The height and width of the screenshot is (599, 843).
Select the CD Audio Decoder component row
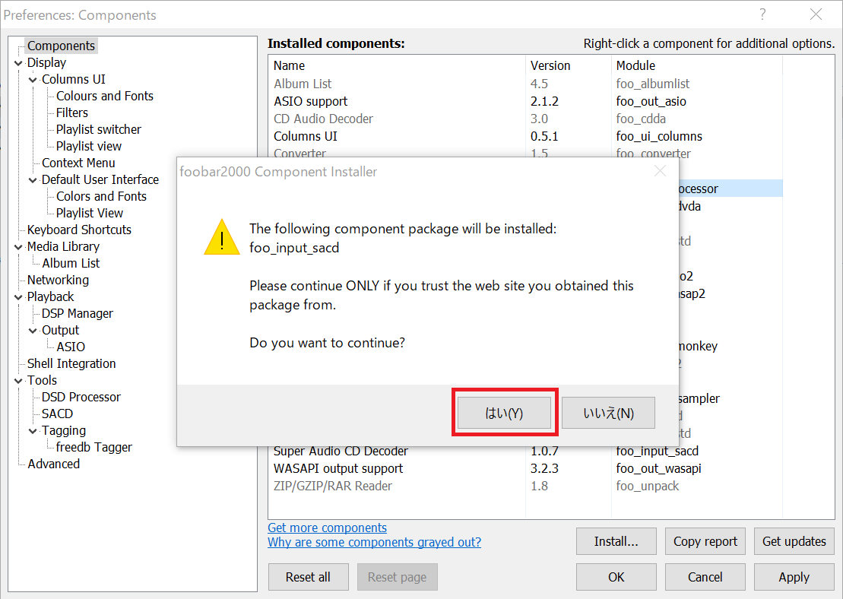pyautogui.click(x=525, y=119)
